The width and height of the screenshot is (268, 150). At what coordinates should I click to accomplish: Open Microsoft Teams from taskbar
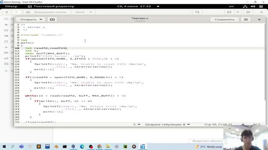click(x=21, y=146)
